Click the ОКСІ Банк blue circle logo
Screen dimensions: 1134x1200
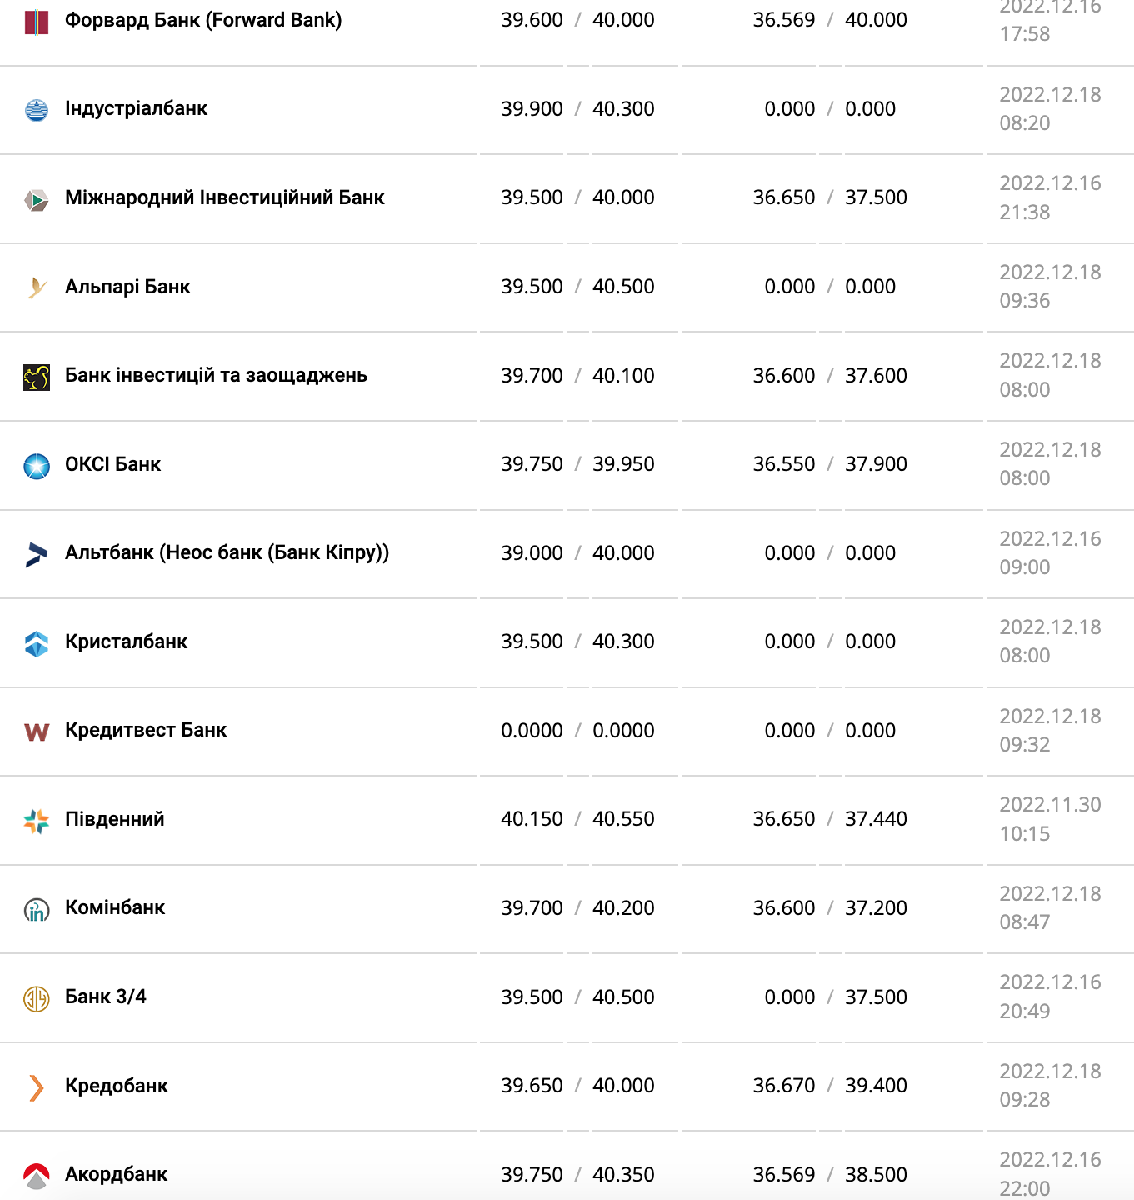pos(37,466)
